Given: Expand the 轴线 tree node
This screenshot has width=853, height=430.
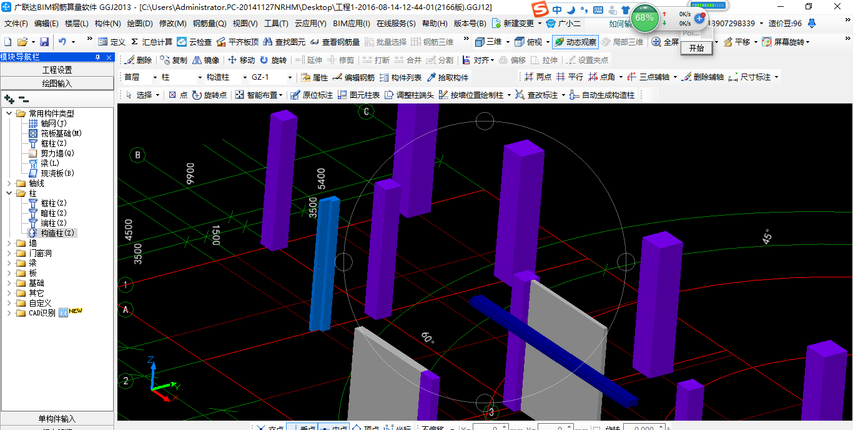Looking at the screenshot, I should 9,183.
